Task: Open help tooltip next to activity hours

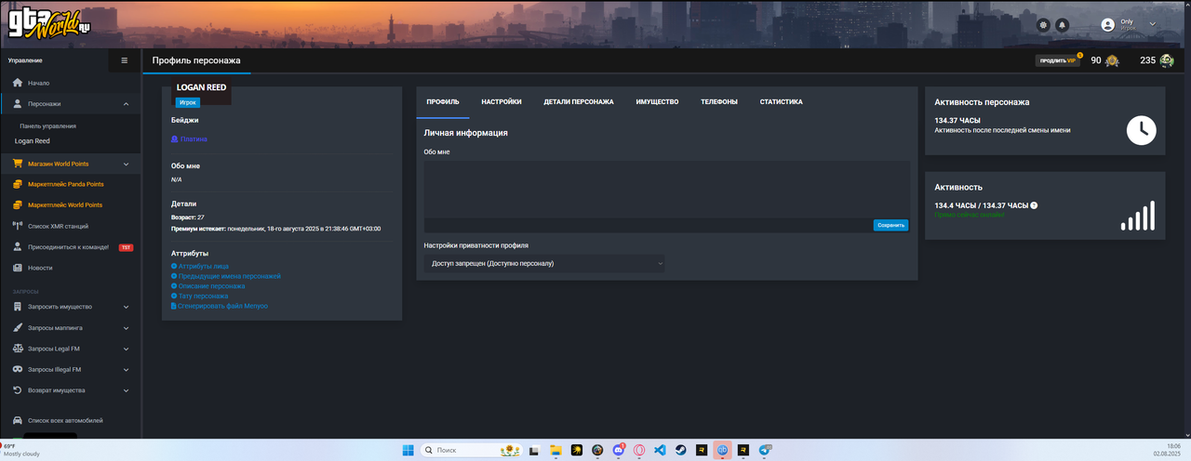Action: [x=1034, y=205]
